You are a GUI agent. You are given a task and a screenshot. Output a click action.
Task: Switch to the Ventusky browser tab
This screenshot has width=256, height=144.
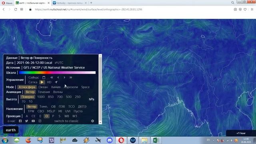click(x=70, y=3)
